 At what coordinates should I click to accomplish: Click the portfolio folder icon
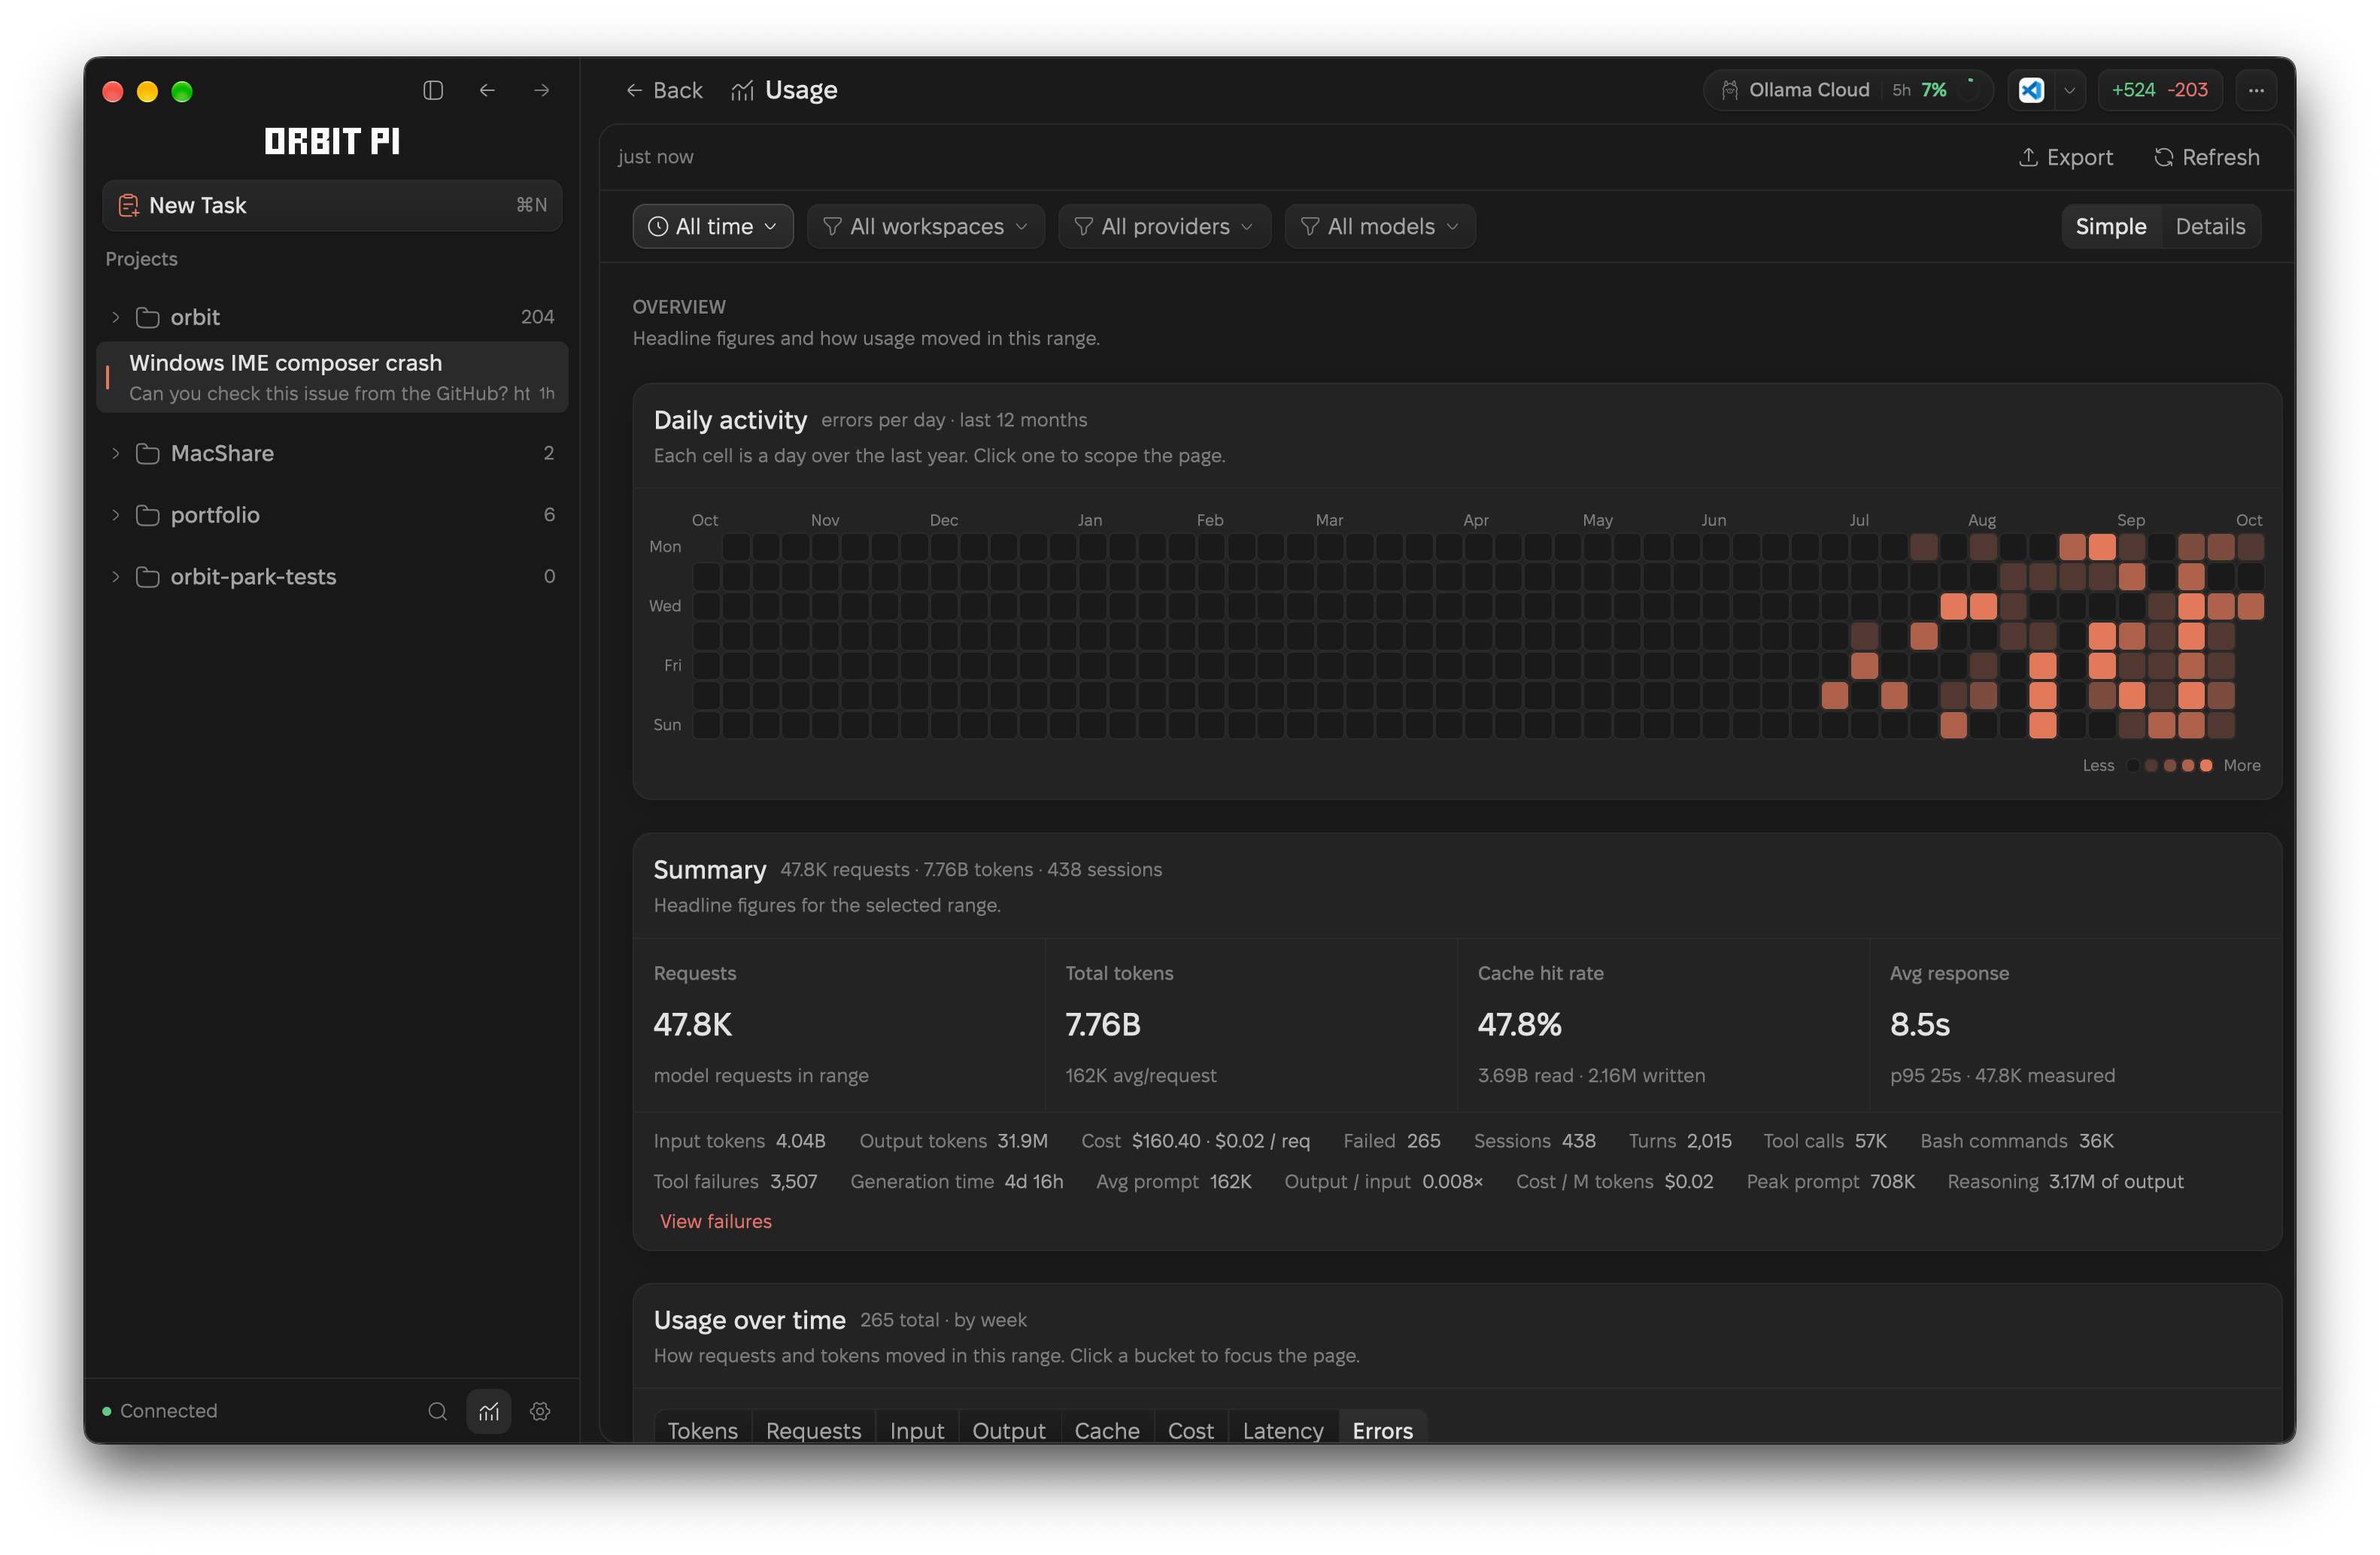point(148,514)
